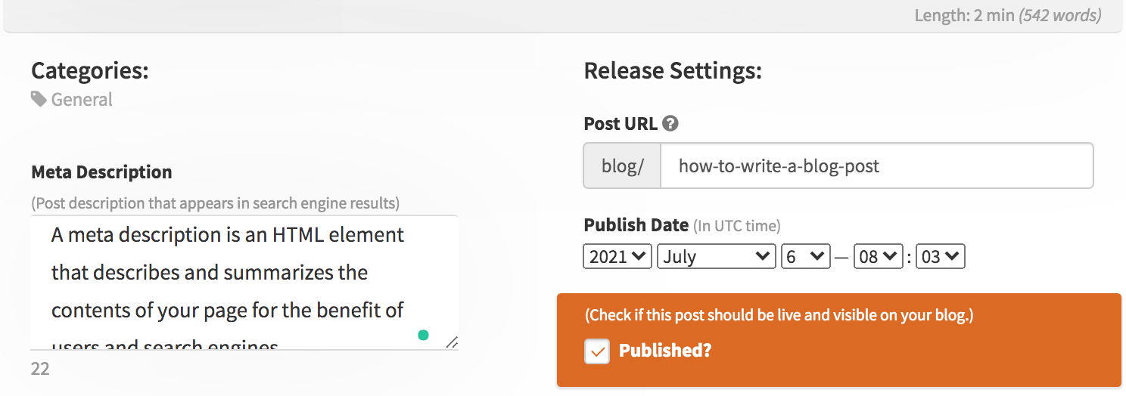Click the textarea resize handle corner
The height and width of the screenshot is (396, 1126).
tap(452, 342)
